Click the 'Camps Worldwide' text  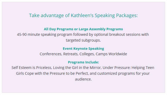click(111, 54)
